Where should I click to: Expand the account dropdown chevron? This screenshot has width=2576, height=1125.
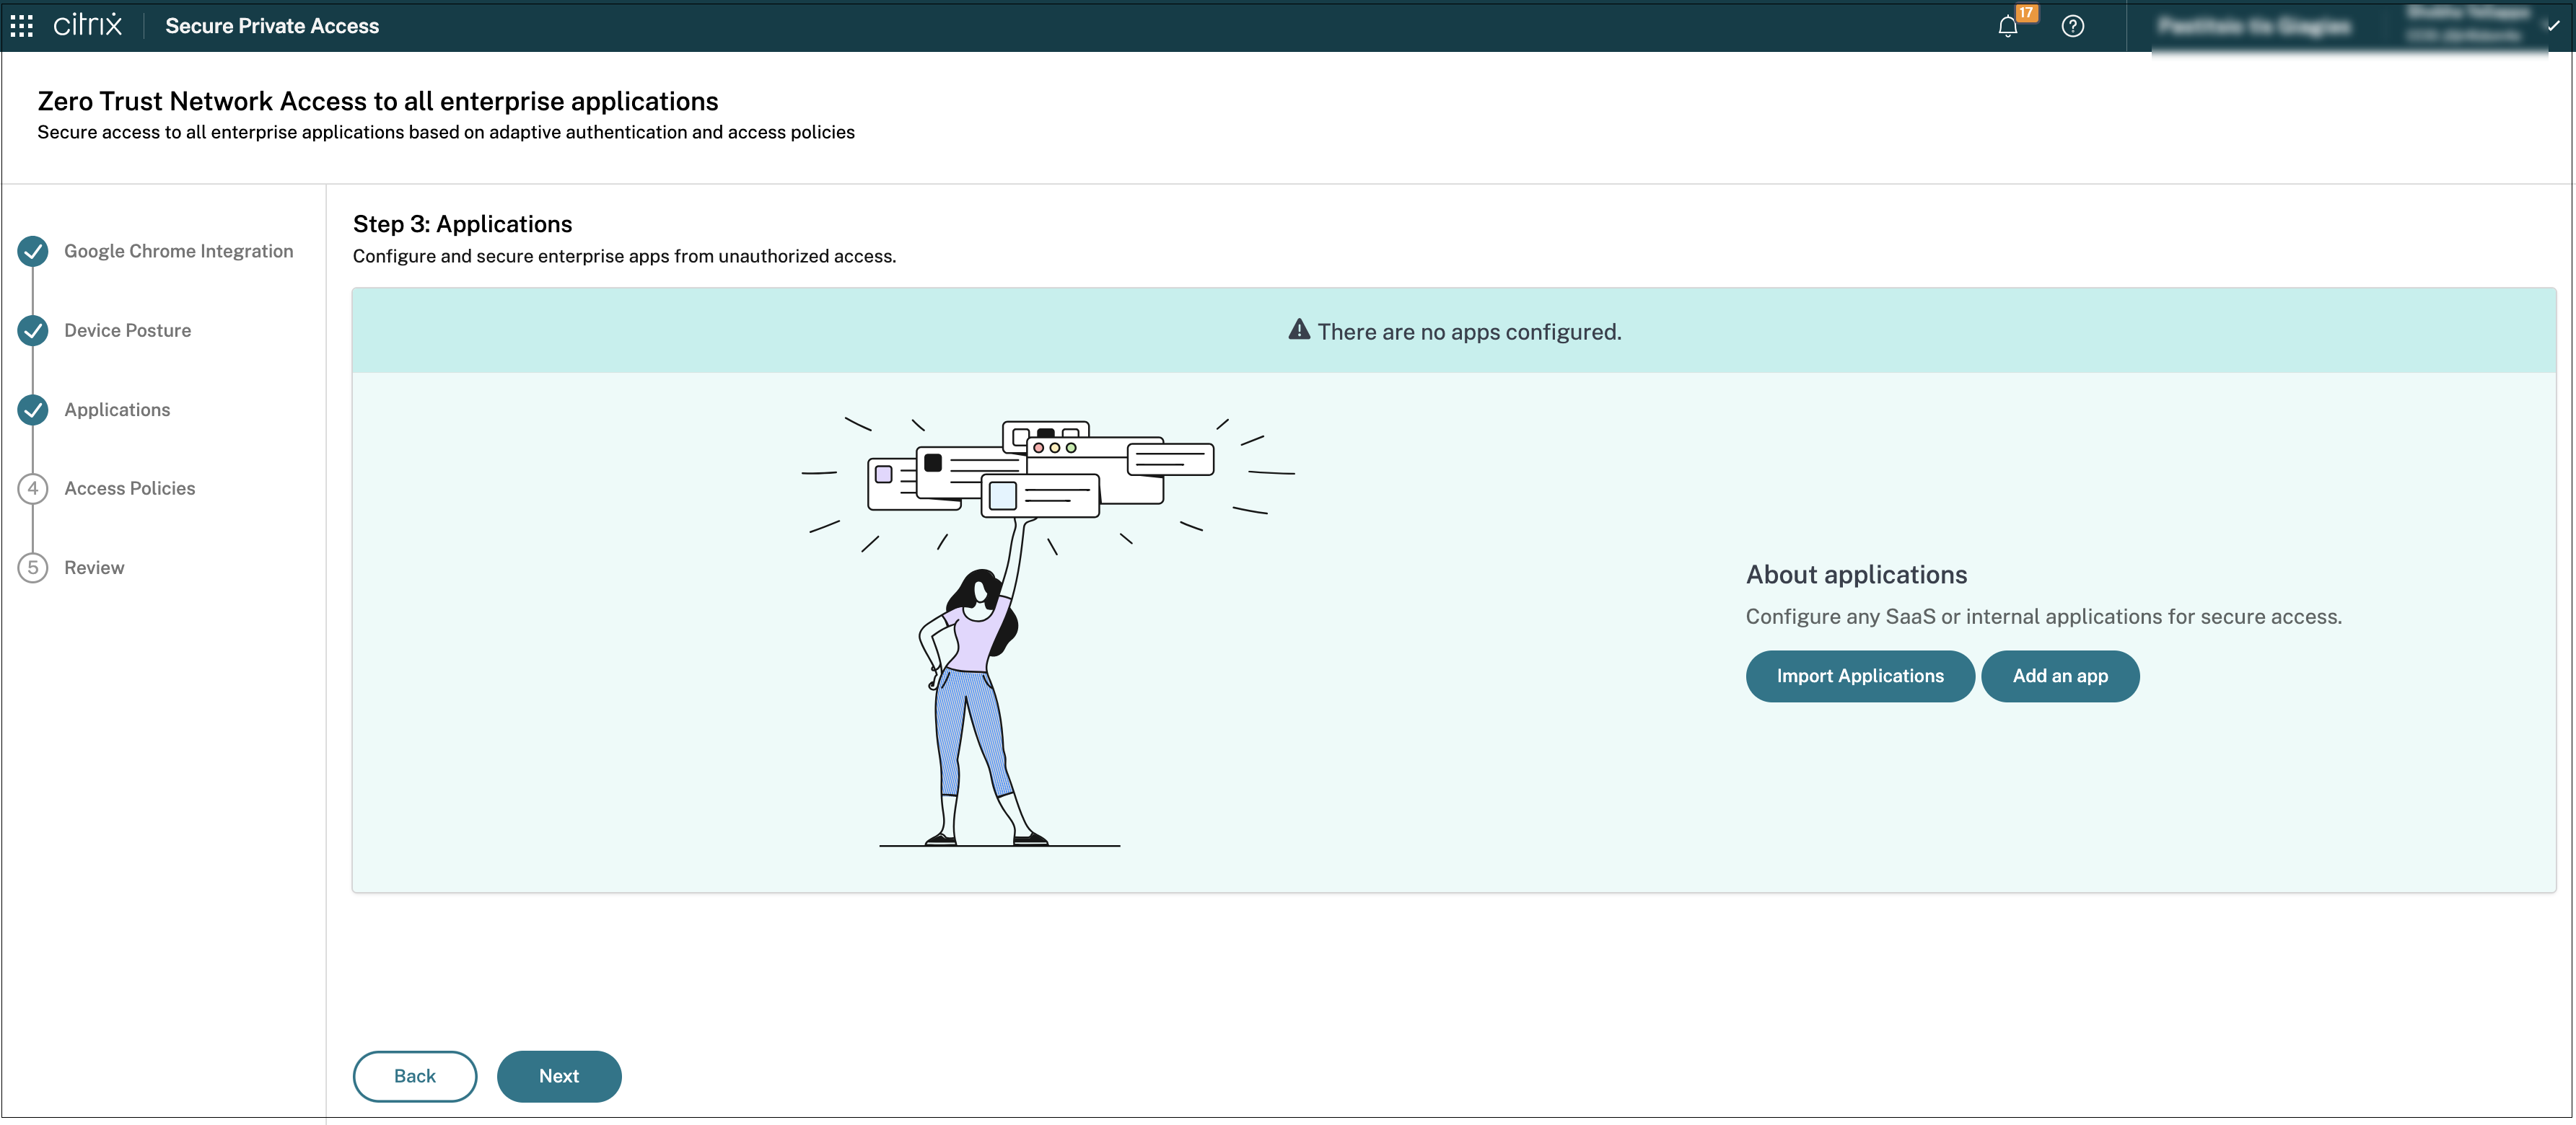coord(2553,26)
